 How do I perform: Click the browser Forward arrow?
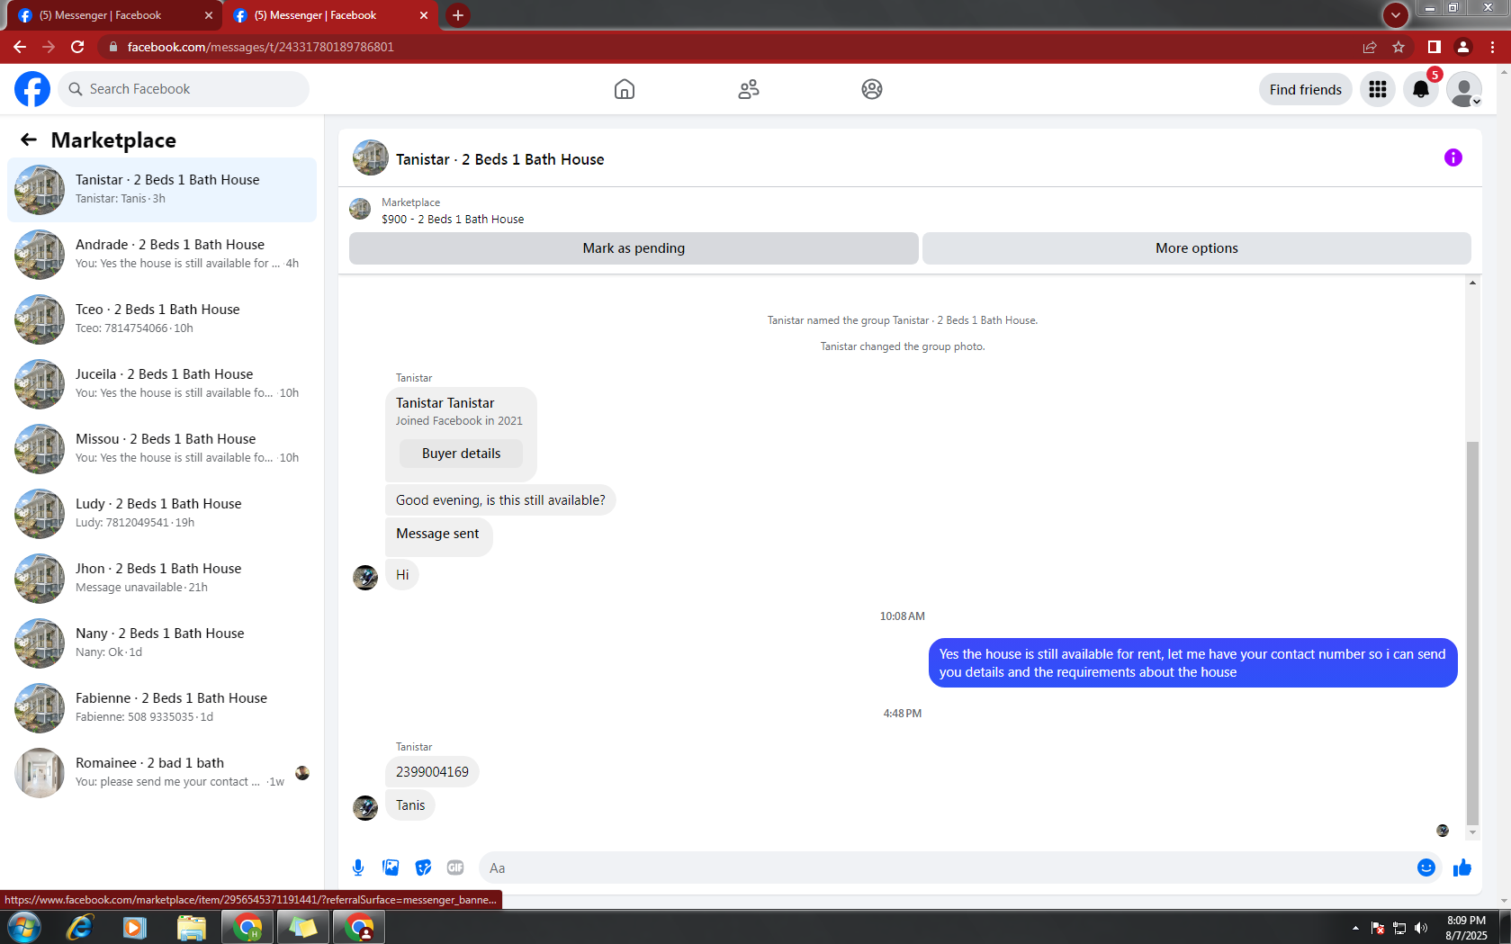[49, 47]
